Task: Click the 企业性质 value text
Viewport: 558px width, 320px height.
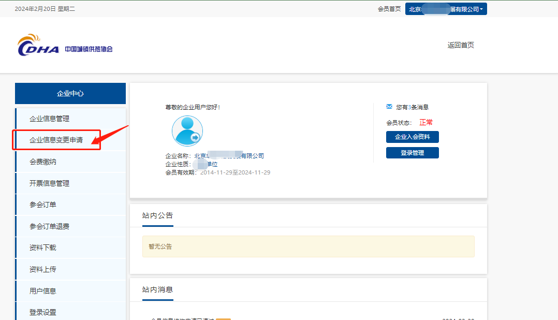Action: click(x=205, y=164)
